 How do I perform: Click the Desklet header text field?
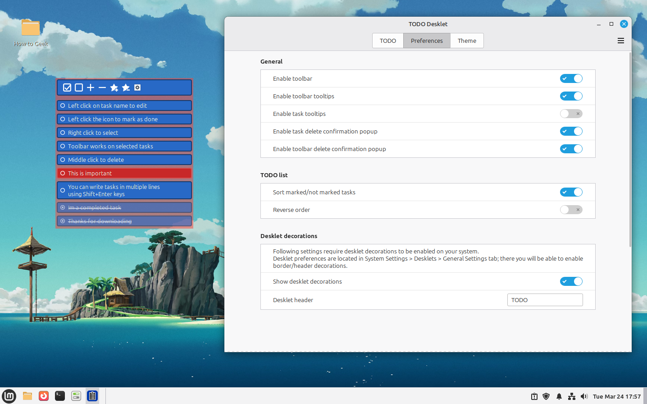click(545, 300)
